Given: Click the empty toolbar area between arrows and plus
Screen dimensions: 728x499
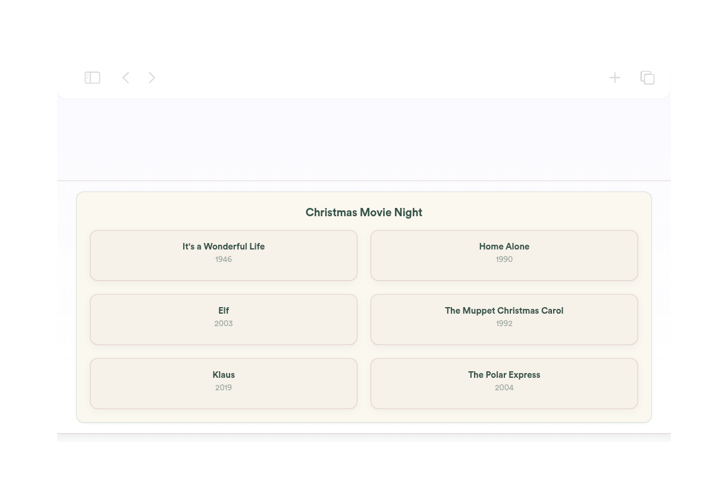Looking at the screenshot, I should click(x=381, y=78).
